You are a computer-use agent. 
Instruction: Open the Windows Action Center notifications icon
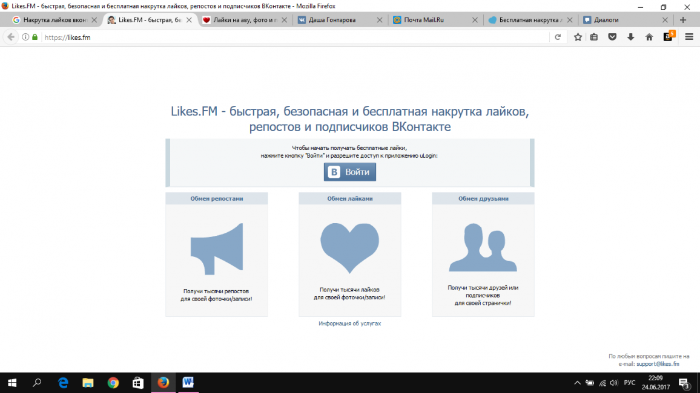click(684, 383)
